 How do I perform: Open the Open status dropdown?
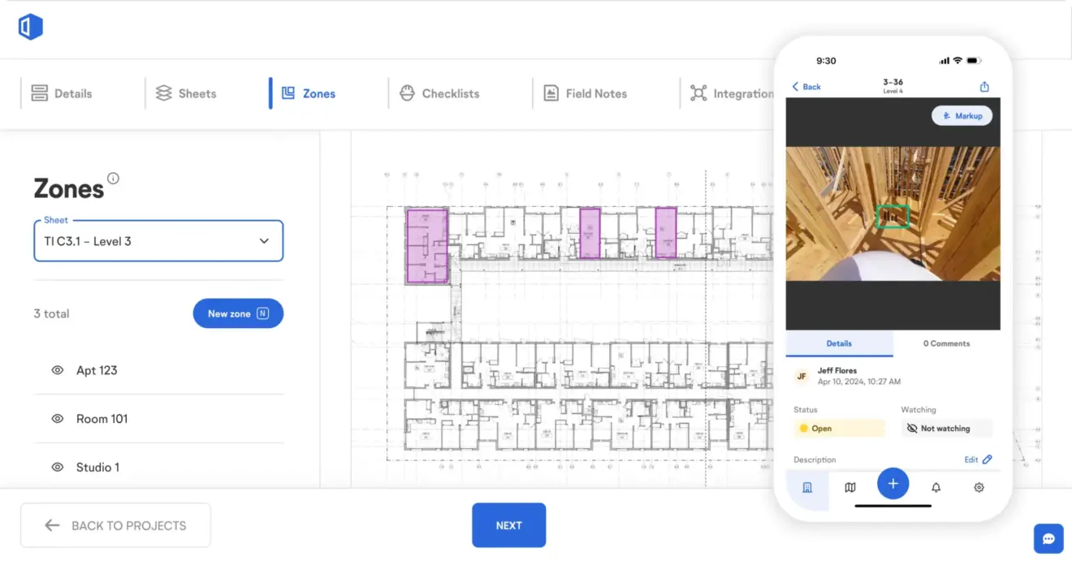pyautogui.click(x=839, y=428)
